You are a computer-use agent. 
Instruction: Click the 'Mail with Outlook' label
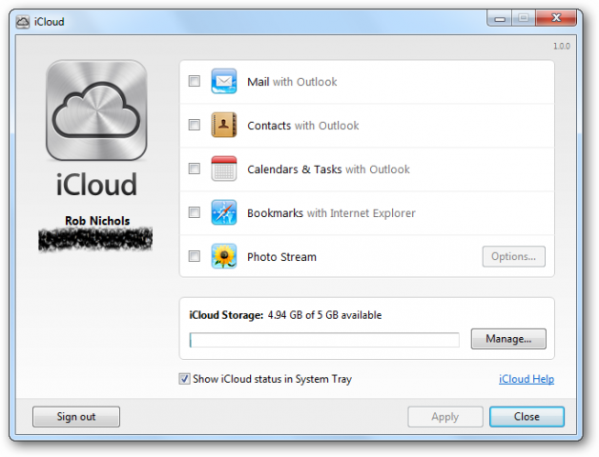pos(292,82)
